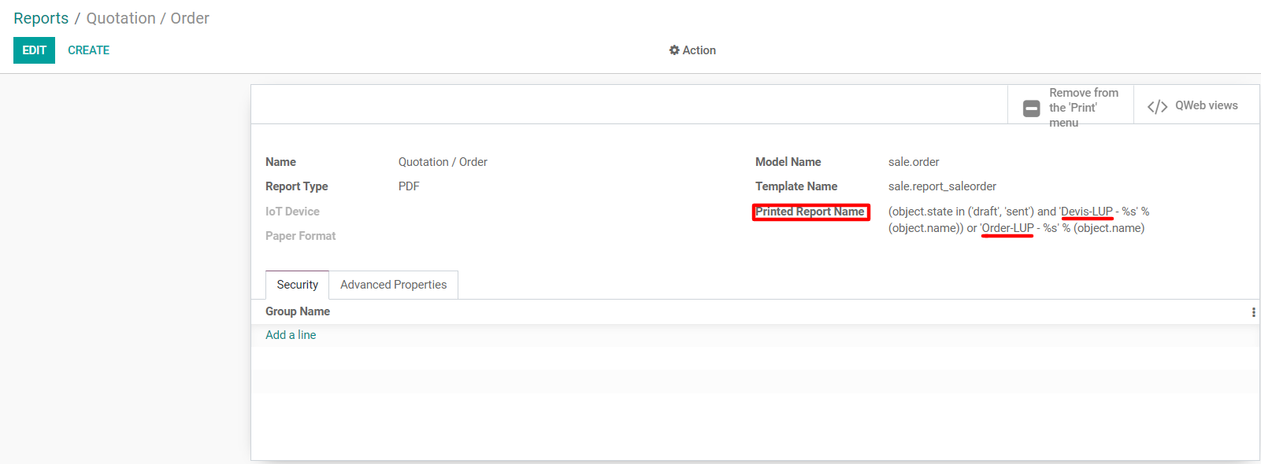Click the IoT Device field label
The width and height of the screenshot is (1261, 464).
point(292,212)
